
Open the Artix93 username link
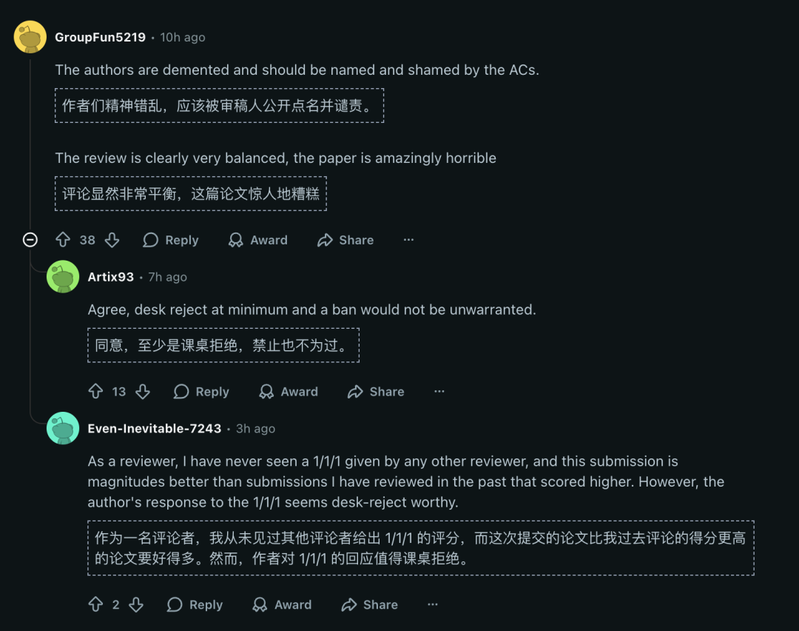coord(111,277)
